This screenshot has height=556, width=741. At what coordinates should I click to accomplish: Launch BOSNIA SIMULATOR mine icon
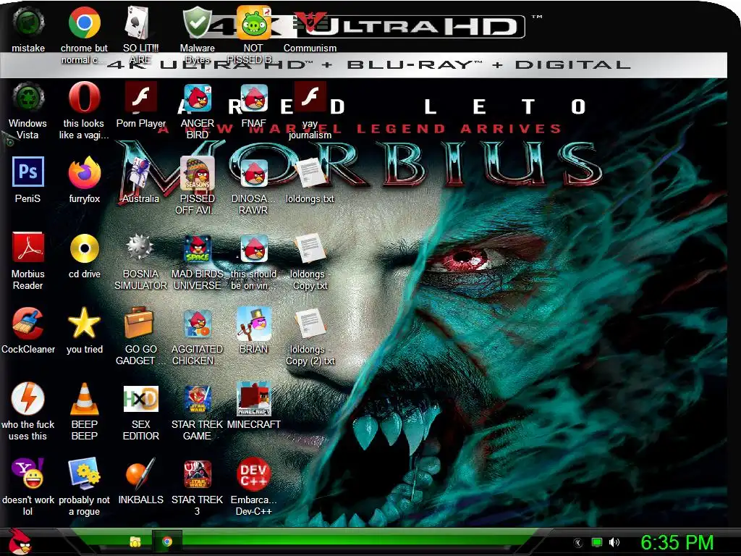140,248
